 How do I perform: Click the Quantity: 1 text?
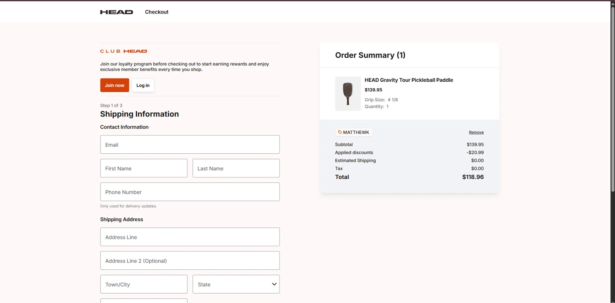pyautogui.click(x=376, y=106)
